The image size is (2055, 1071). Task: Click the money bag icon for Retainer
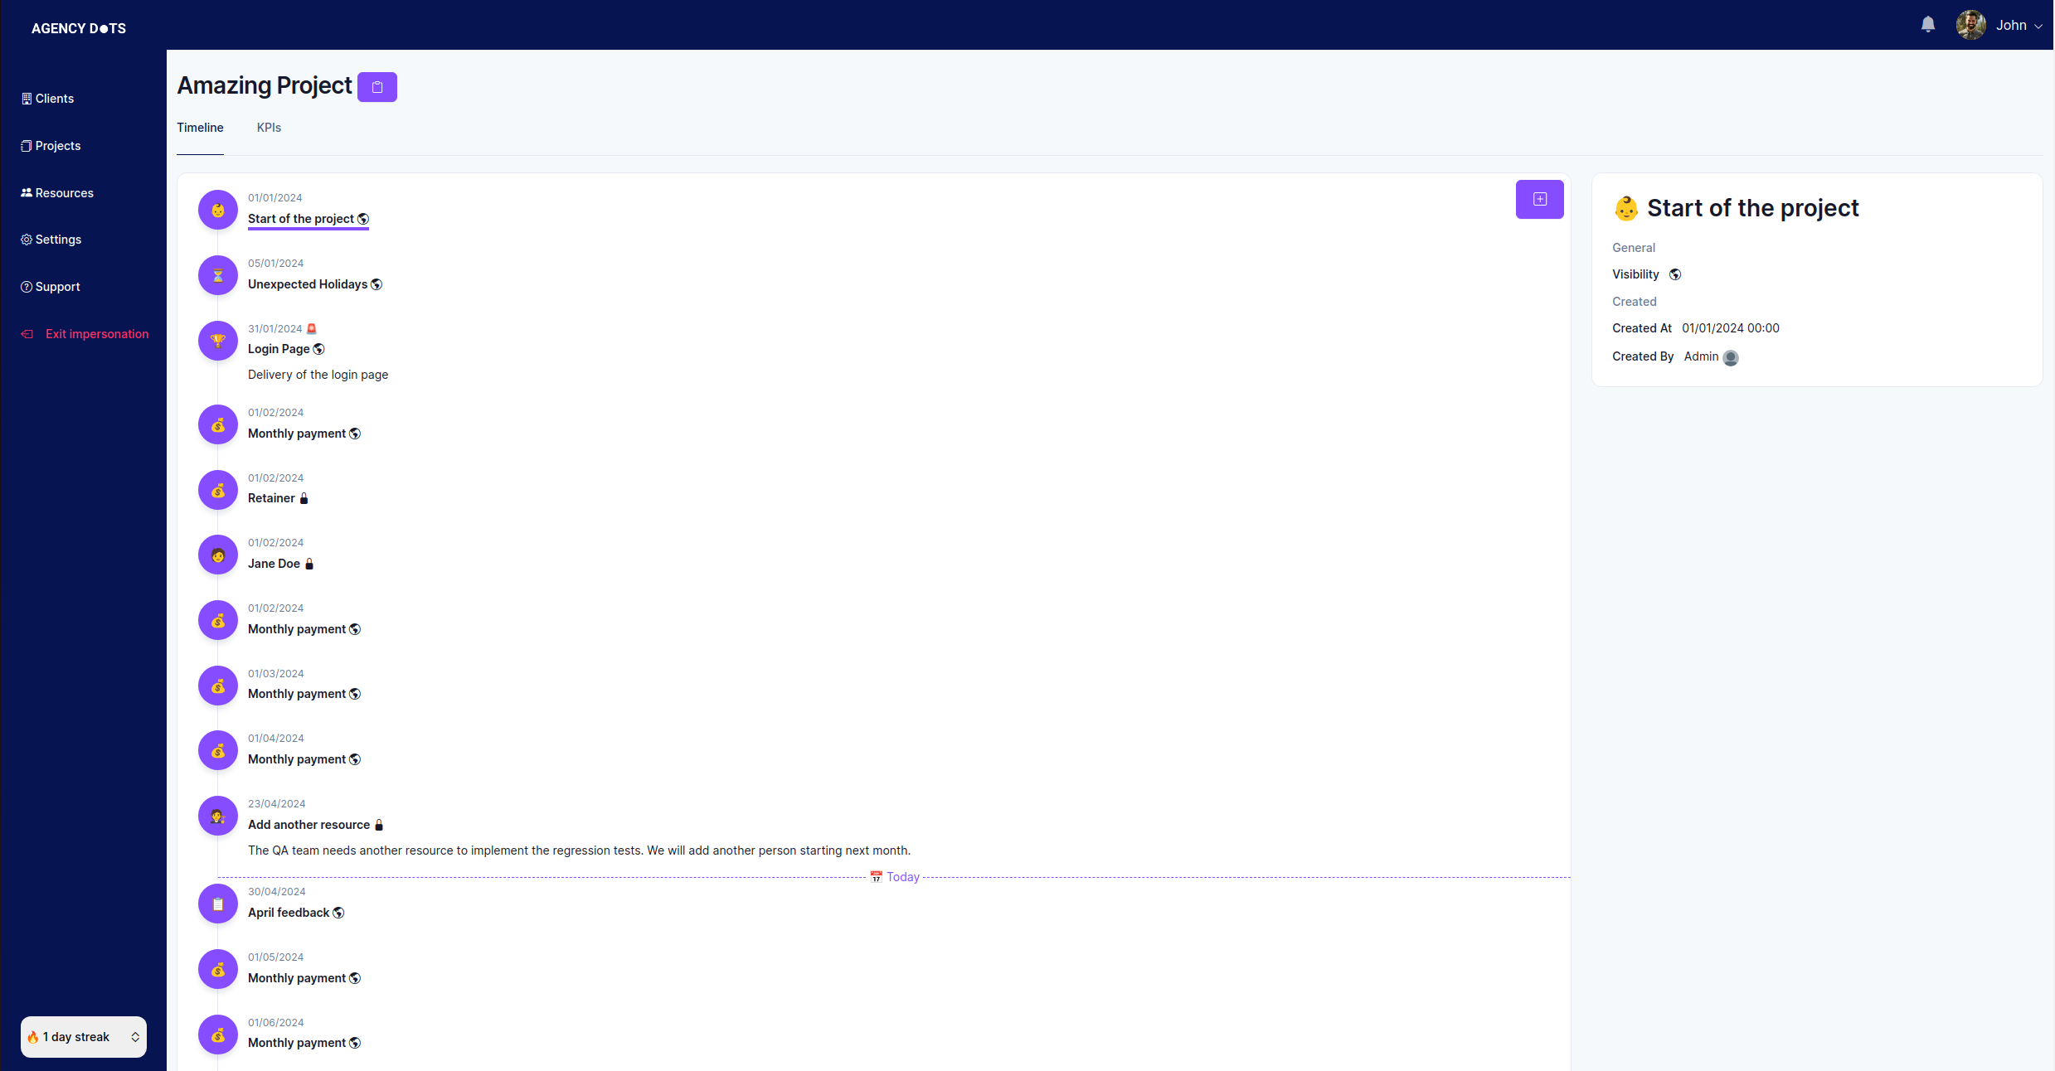218,490
